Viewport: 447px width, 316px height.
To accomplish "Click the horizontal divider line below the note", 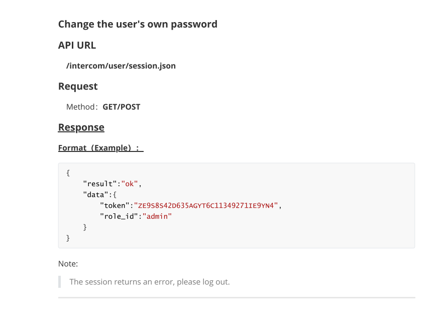I will point(237,298).
